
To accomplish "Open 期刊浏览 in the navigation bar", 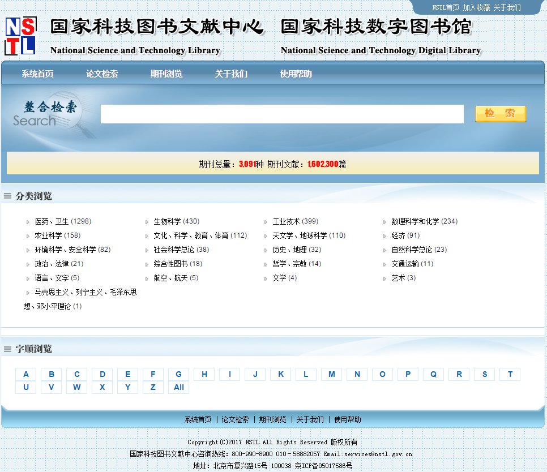I will pos(166,74).
